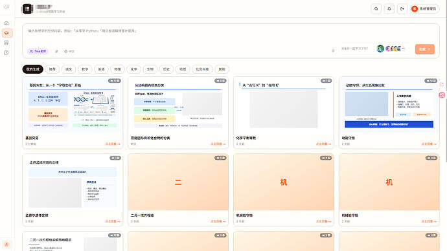Switch to the 其他 tab
Screen dimensions: 447x251
point(222,69)
